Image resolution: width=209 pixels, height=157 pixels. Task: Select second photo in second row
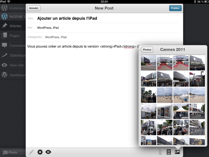[165, 79]
